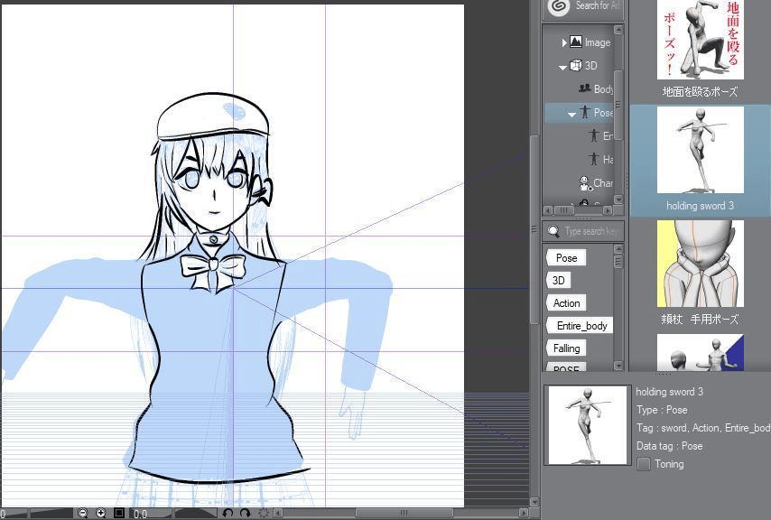The height and width of the screenshot is (520, 771).
Task: Select the 地面を殴るポーズ material thumbnail
Action: coord(701,41)
